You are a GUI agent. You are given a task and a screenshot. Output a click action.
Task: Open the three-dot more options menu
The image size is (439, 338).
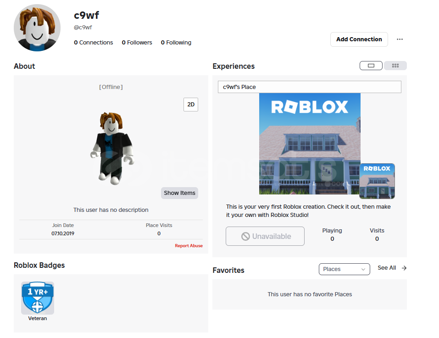click(x=400, y=39)
